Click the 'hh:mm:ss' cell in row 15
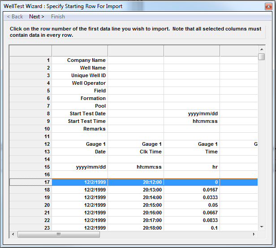276x248 pixels. [x=136, y=167]
